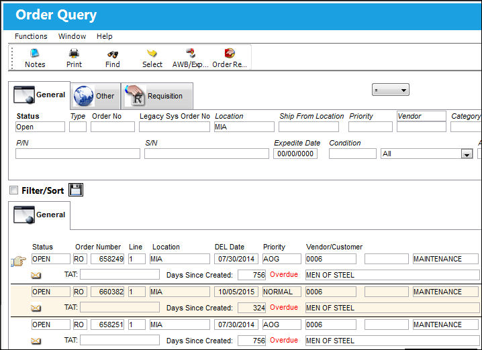Select order number 658249 cell
The width and height of the screenshot is (482, 350).
coord(107,259)
